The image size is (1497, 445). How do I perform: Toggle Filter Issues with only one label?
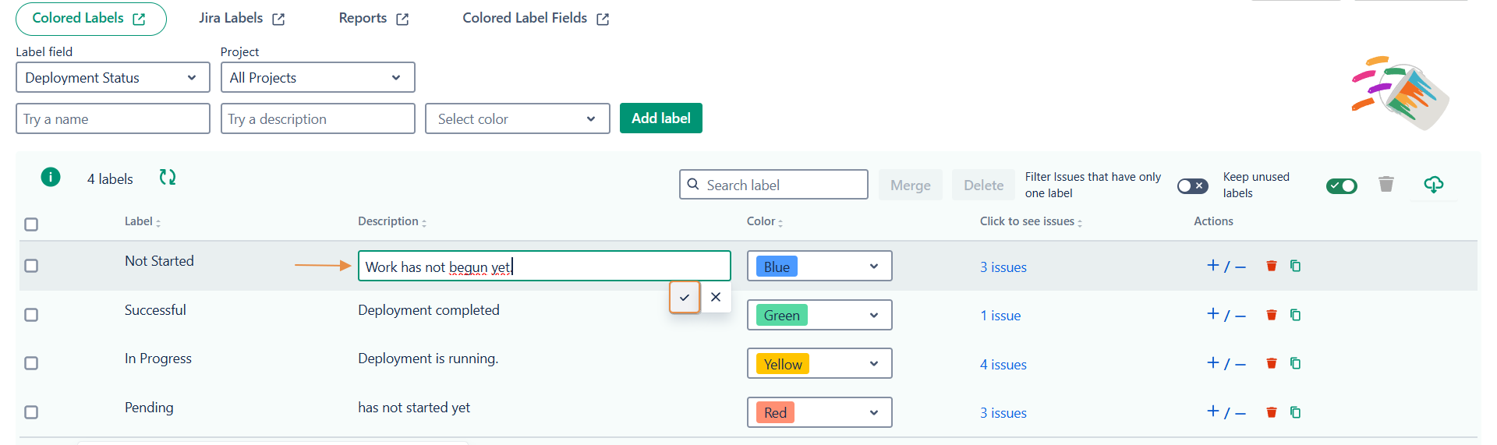pos(1192,185)
